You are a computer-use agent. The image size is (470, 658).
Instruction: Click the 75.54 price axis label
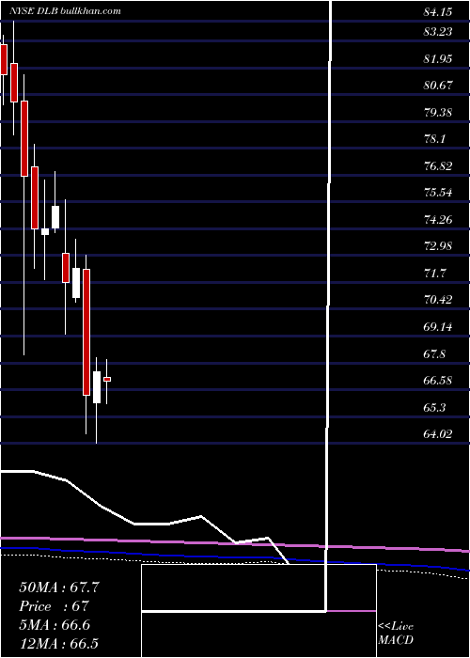point(438,193)
